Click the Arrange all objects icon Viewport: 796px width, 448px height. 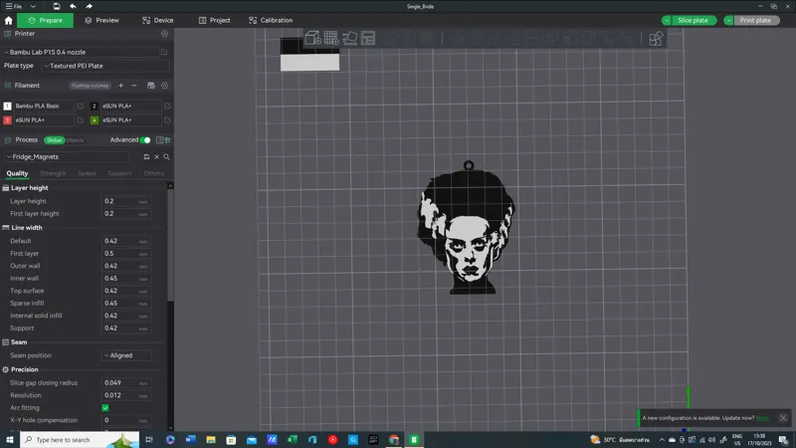(x=368, y=38)
